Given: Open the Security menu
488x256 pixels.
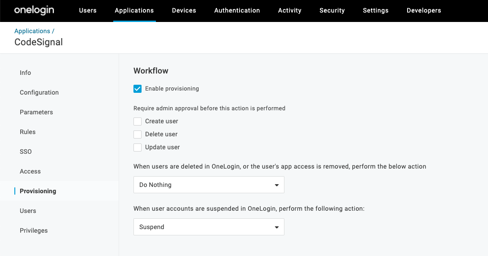Looking at the screenshot, I should coord(332,10).
